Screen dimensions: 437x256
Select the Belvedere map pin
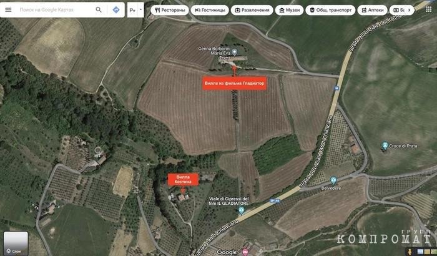point(333,180)
